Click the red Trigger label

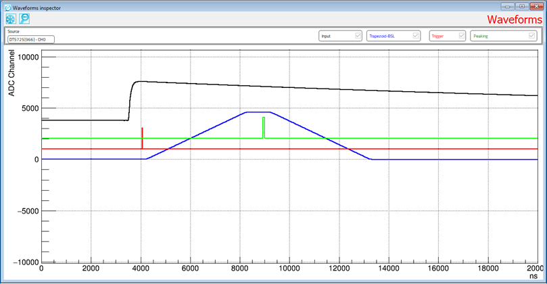tap(437, 36)
